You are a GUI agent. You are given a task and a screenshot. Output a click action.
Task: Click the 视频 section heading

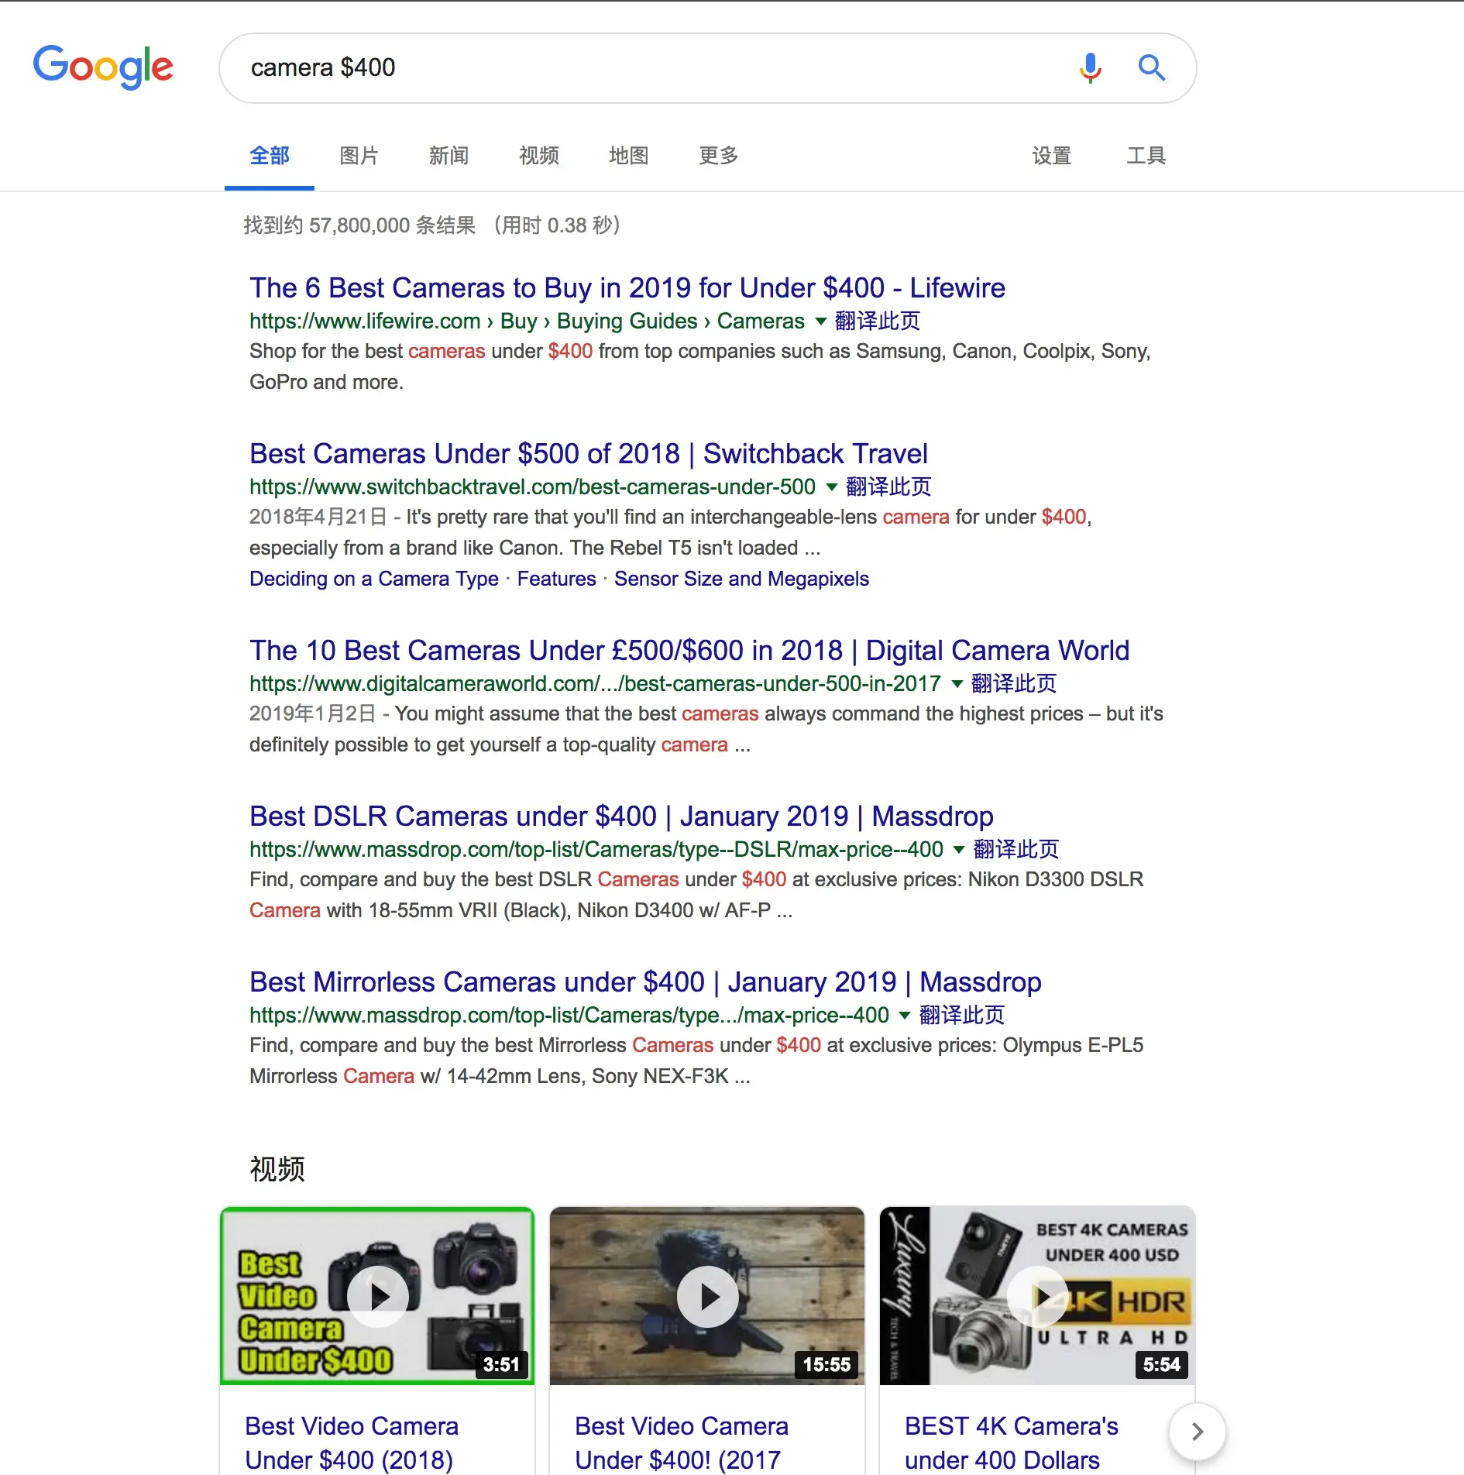point(277,1169)
